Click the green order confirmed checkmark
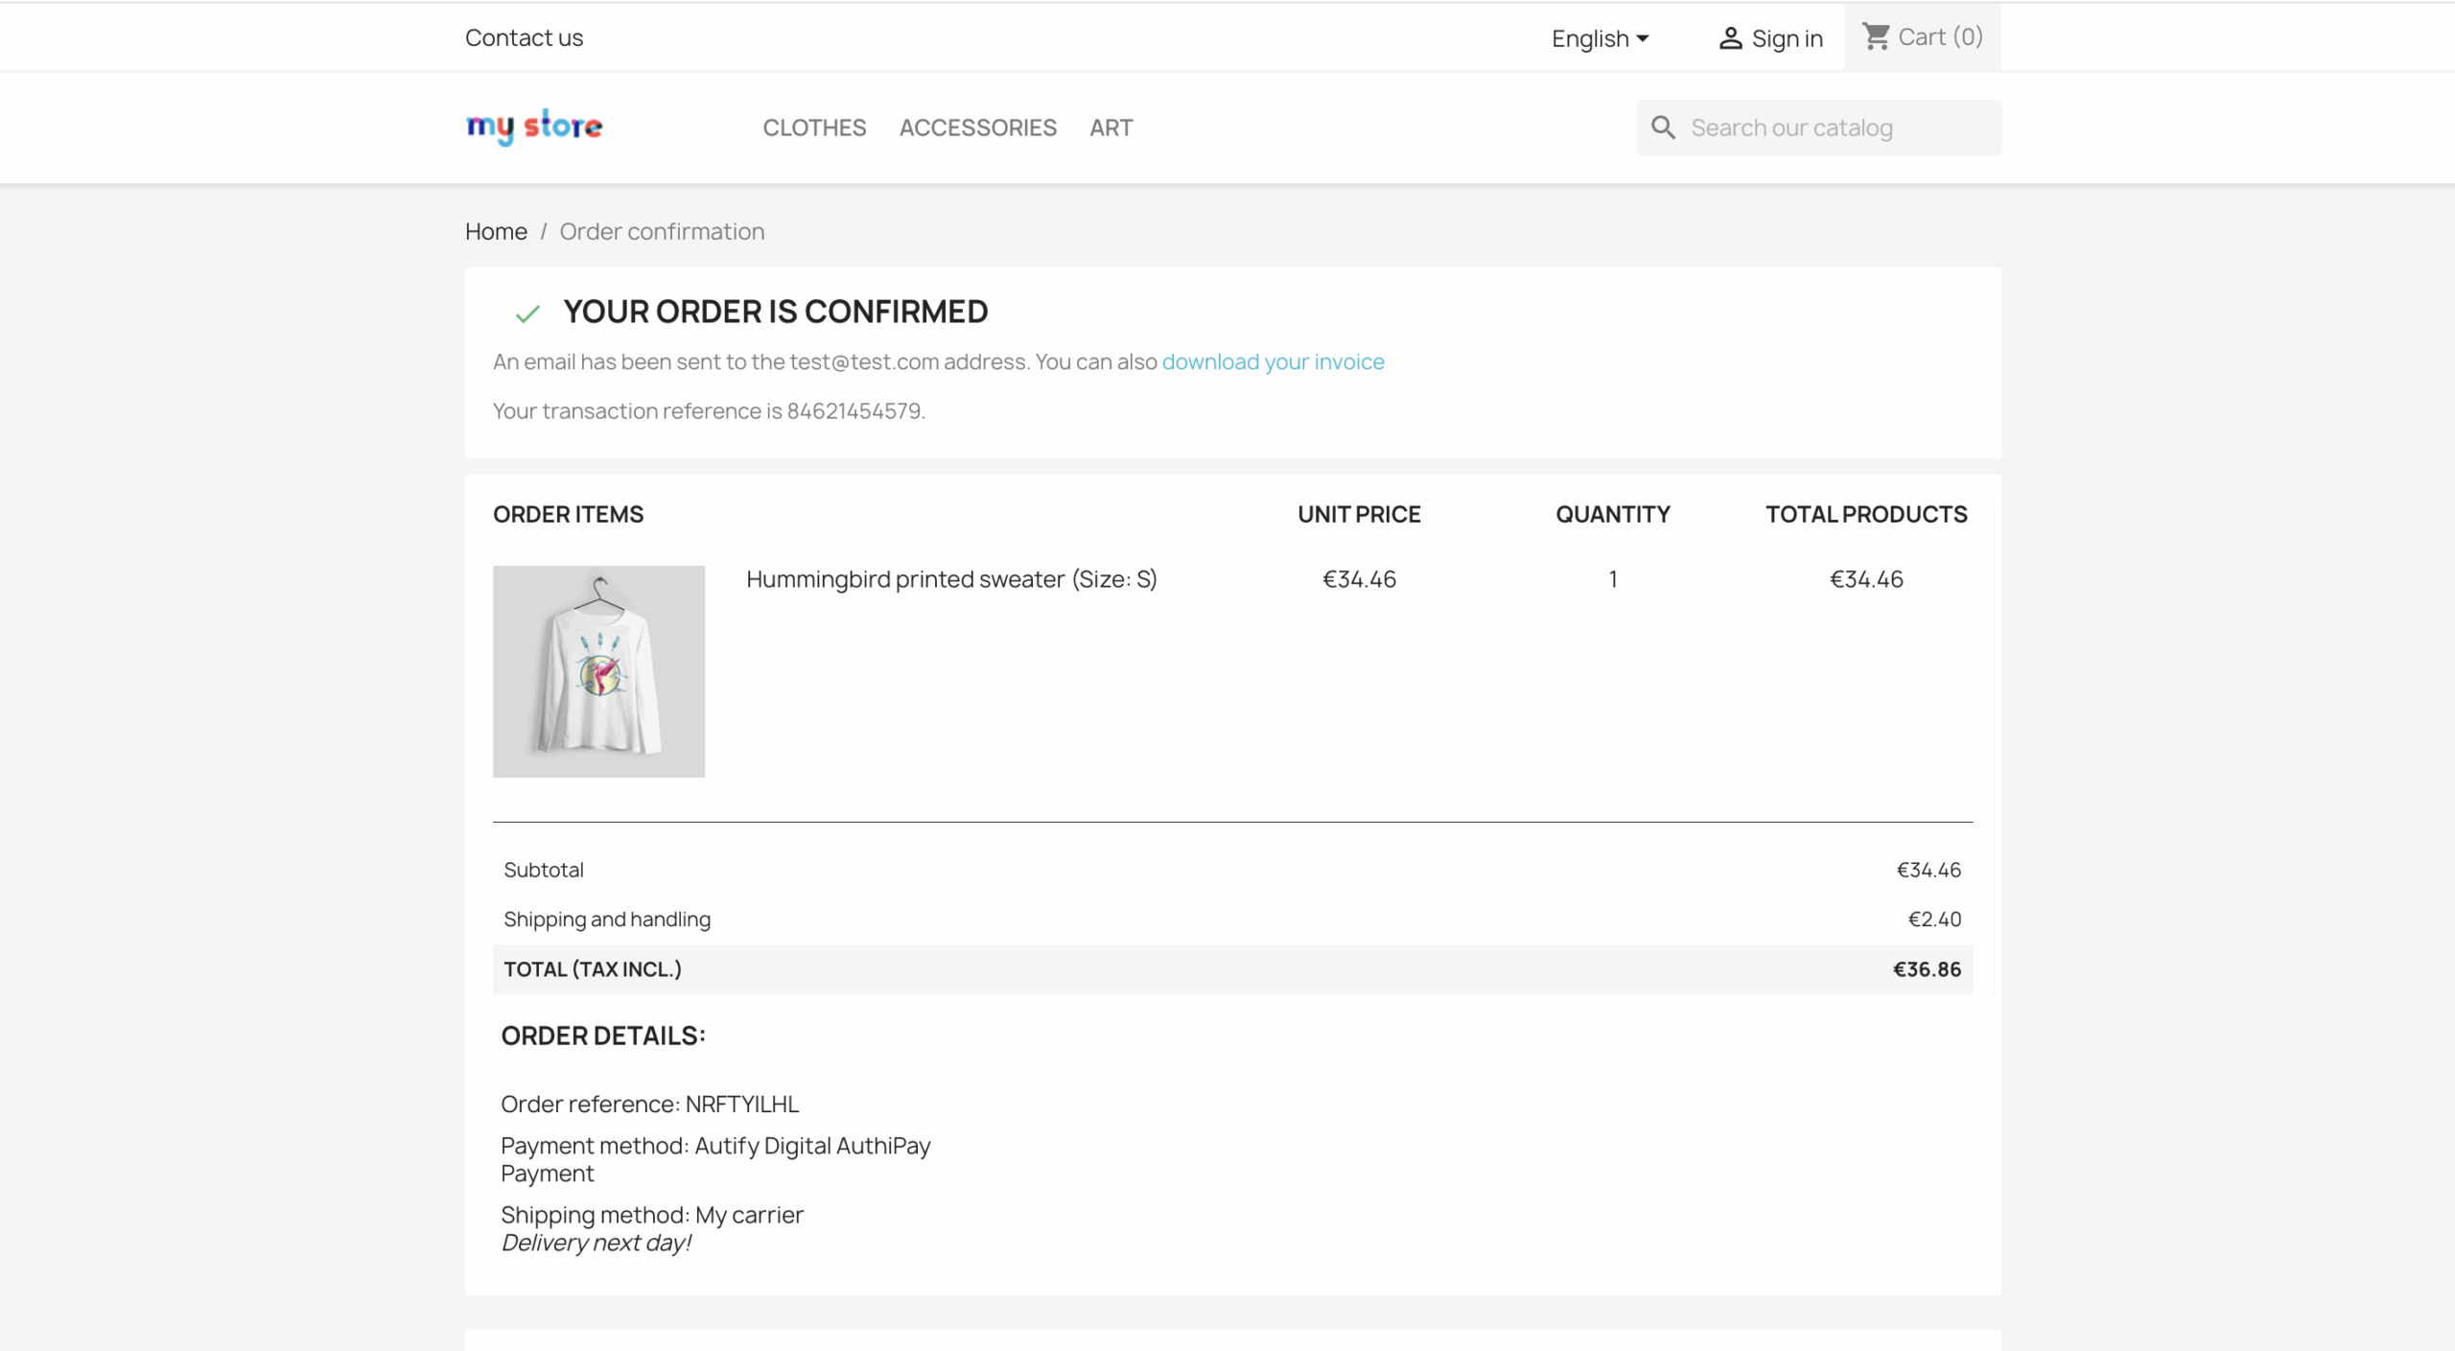 pos(527,314)
